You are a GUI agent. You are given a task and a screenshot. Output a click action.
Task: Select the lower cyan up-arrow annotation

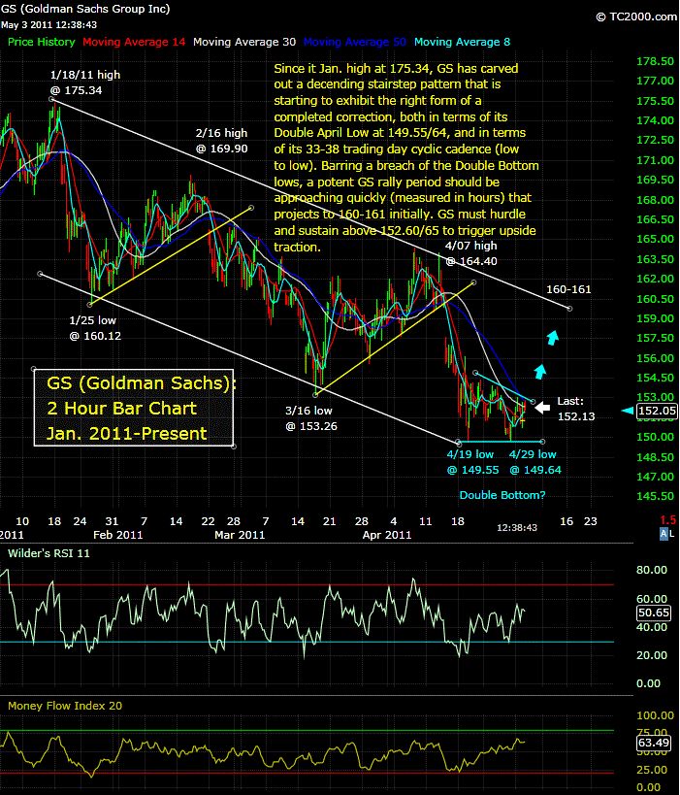pyautogui.click(x=540, y=371)
